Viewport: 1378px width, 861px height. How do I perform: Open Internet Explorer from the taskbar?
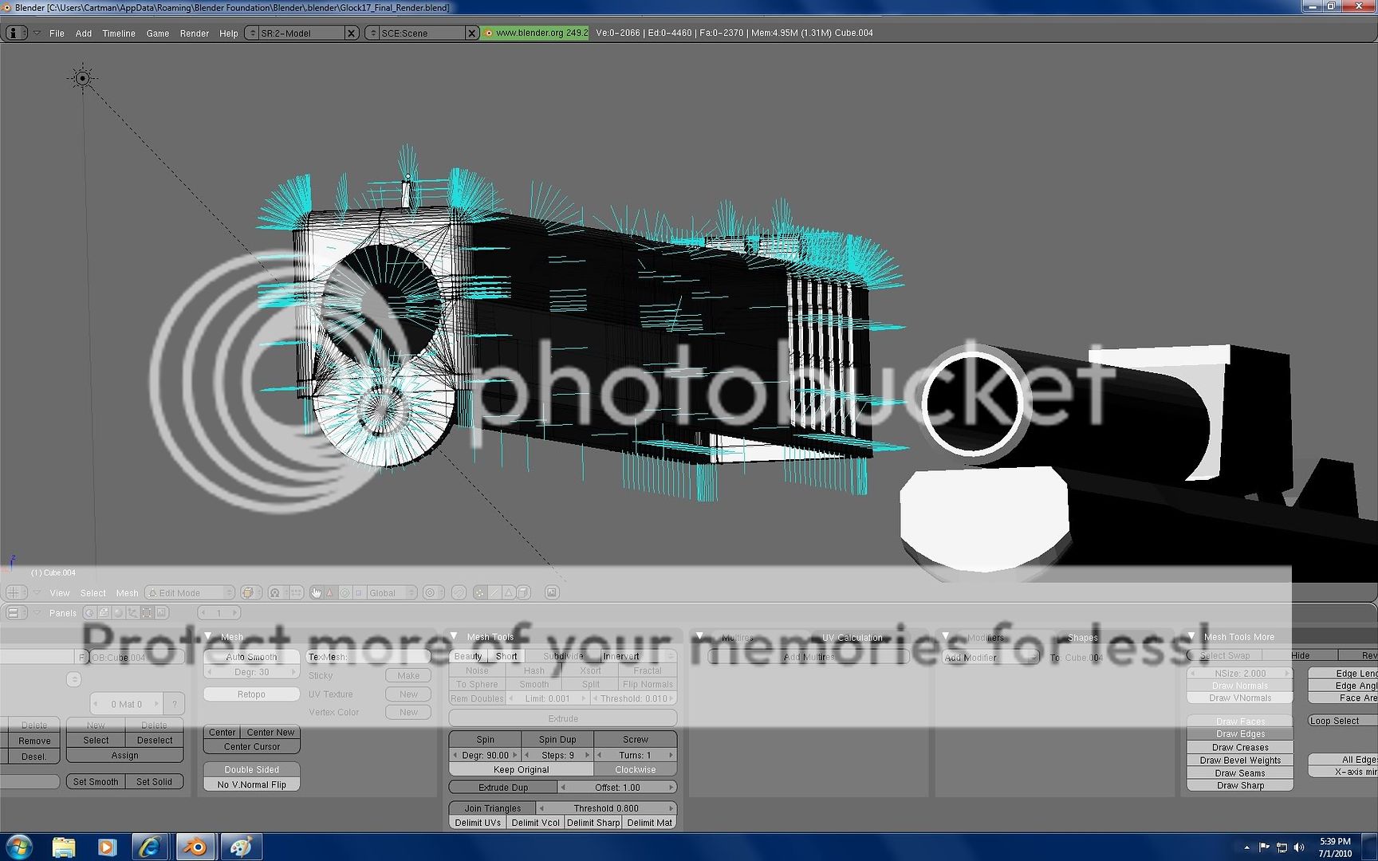[x=150, y=847]
